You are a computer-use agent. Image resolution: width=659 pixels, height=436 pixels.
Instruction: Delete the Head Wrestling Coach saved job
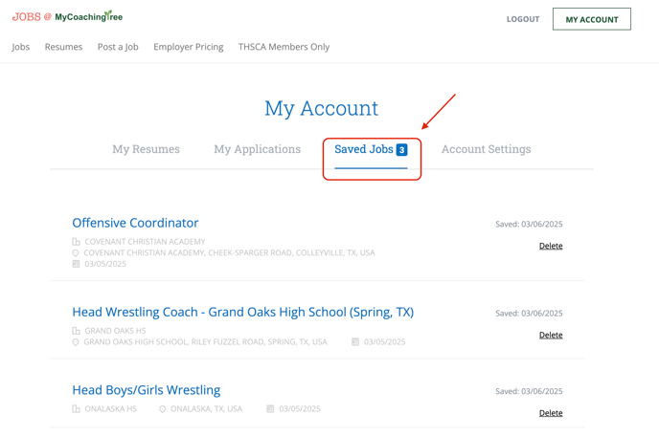pyautogui.click(x=551, y=335)
